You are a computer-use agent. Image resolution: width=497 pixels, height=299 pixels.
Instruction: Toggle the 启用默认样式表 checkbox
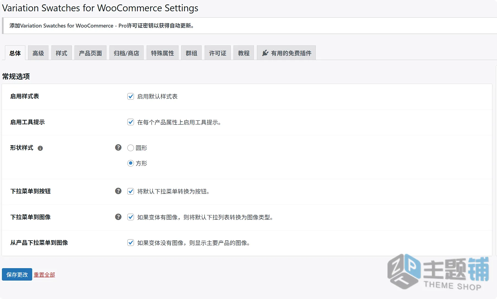pyautogui.click(x=131, y=96)
